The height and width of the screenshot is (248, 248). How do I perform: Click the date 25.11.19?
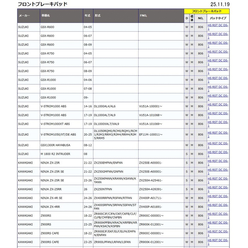click(220, 4)
